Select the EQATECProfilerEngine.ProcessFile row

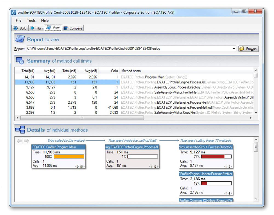click(134, 102)
